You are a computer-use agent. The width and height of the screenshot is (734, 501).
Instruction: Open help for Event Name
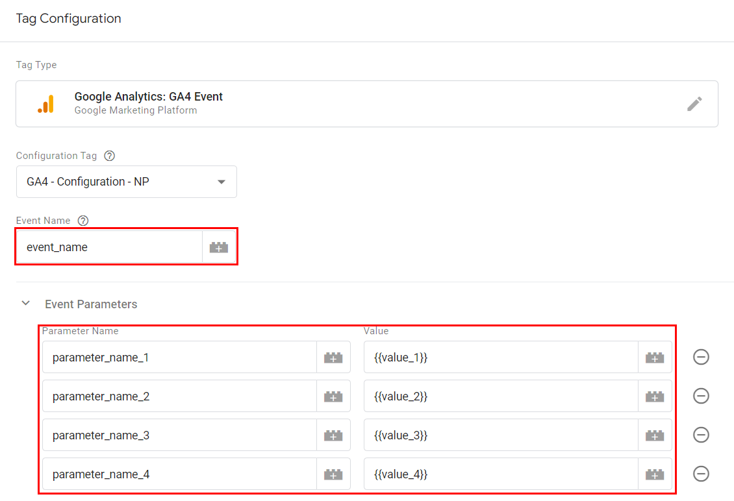pos(83,221)
